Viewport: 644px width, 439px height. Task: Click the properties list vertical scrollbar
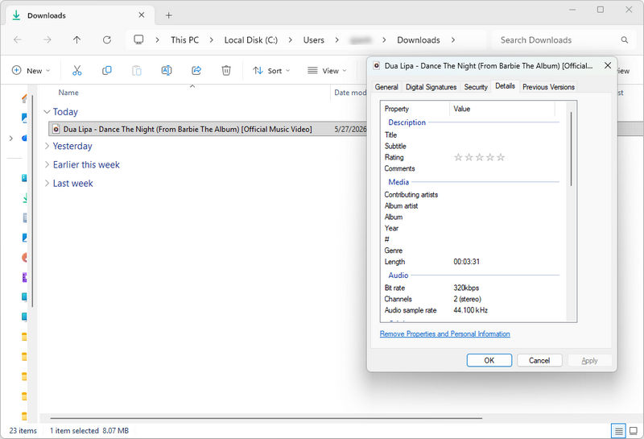pyautogui.click(x=571, y=148)
